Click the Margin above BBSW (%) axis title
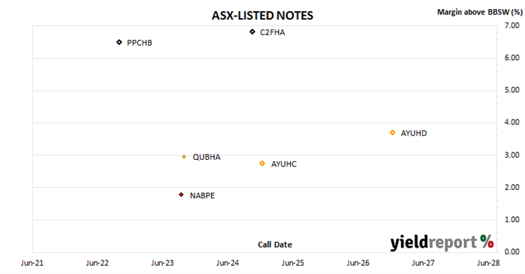525x274 pixels. click(x=480, y=12)
